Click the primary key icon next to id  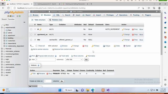(x=40, y=29)
